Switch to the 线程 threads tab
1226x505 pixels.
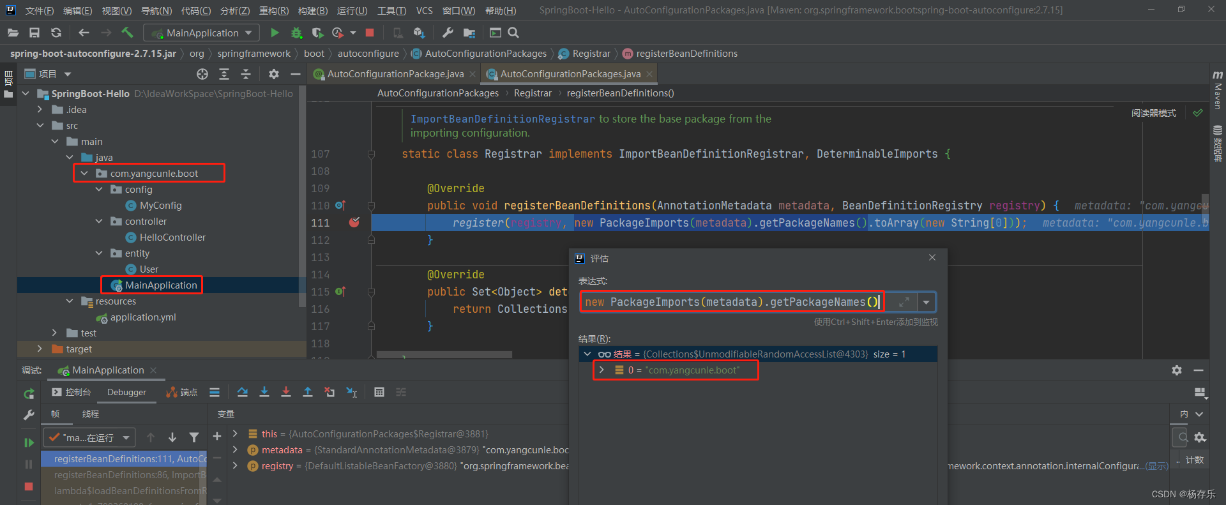coord(91,414)
